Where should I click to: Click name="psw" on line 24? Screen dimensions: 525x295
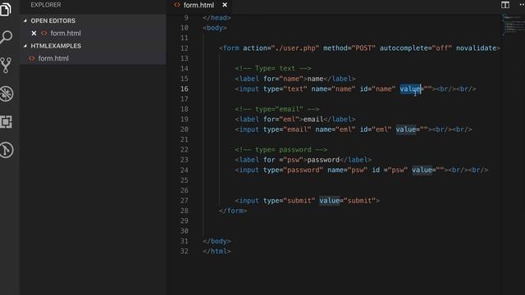click(347, 170)
